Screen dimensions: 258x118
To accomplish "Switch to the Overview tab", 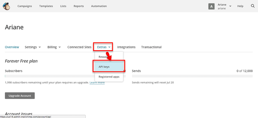I will 12,47.
